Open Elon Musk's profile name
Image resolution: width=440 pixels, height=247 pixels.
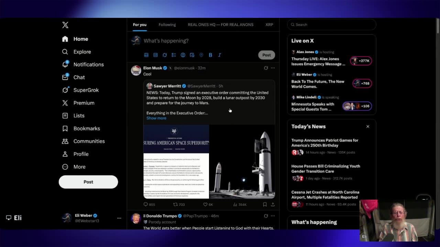[153, 68]
